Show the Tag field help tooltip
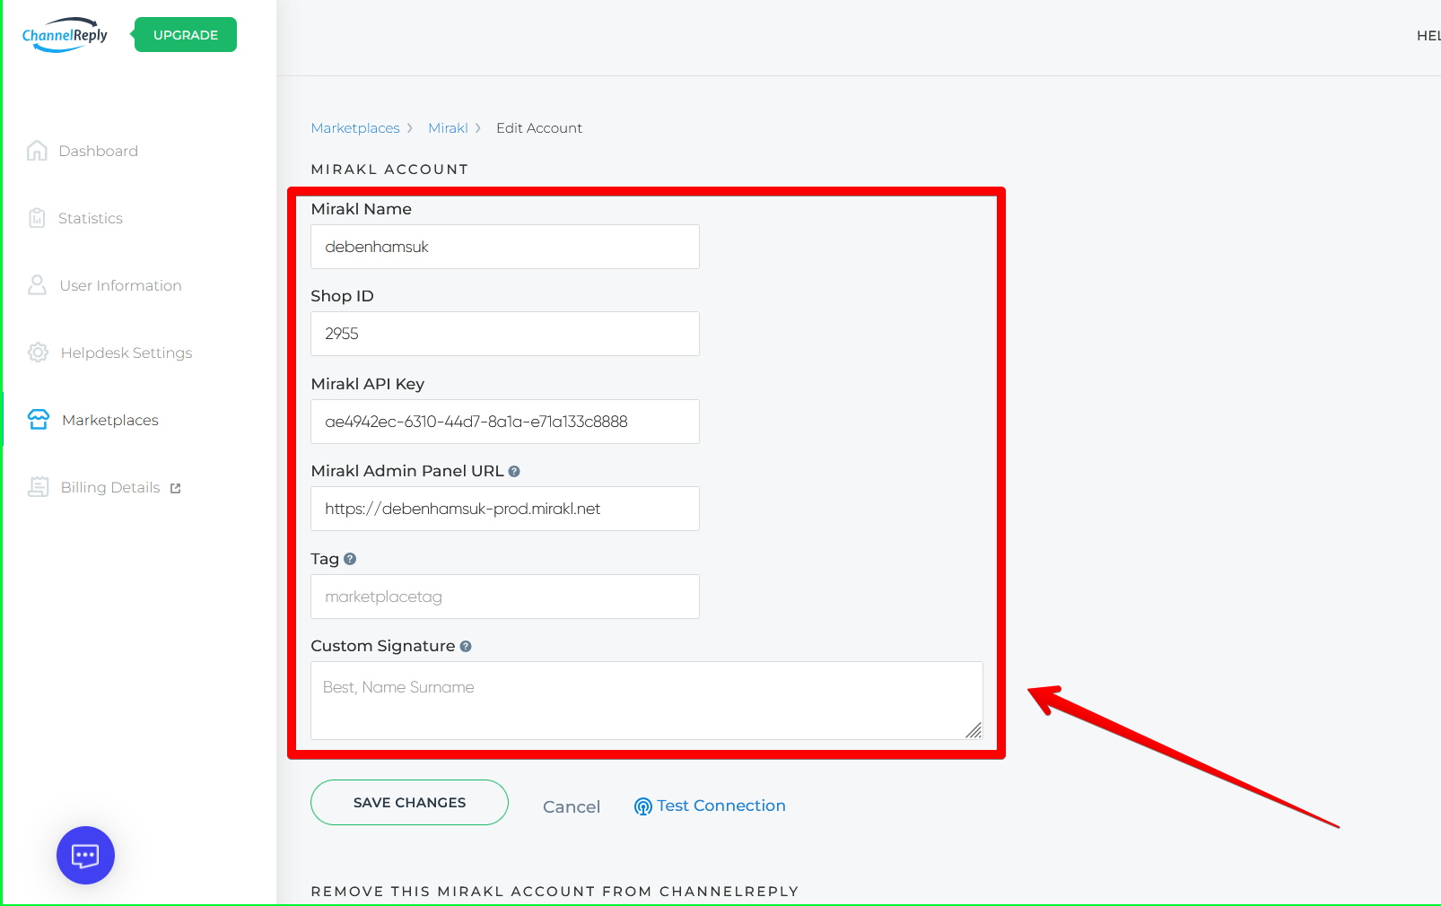This screenshot has width=1441, height=906. (x=350, y=559)
